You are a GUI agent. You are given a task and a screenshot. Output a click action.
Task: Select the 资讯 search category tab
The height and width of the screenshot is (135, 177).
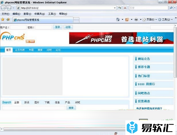pyautogui.click(x=27, y=102)
